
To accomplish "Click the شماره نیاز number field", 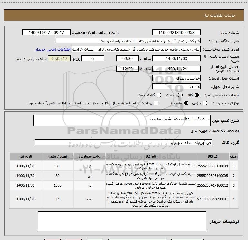I will click(176, 33).
